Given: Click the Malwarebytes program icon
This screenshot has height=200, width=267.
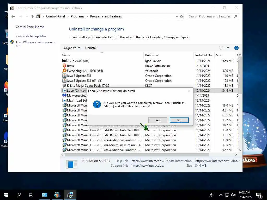Looking at the screenshot, I should pos(64,95).
